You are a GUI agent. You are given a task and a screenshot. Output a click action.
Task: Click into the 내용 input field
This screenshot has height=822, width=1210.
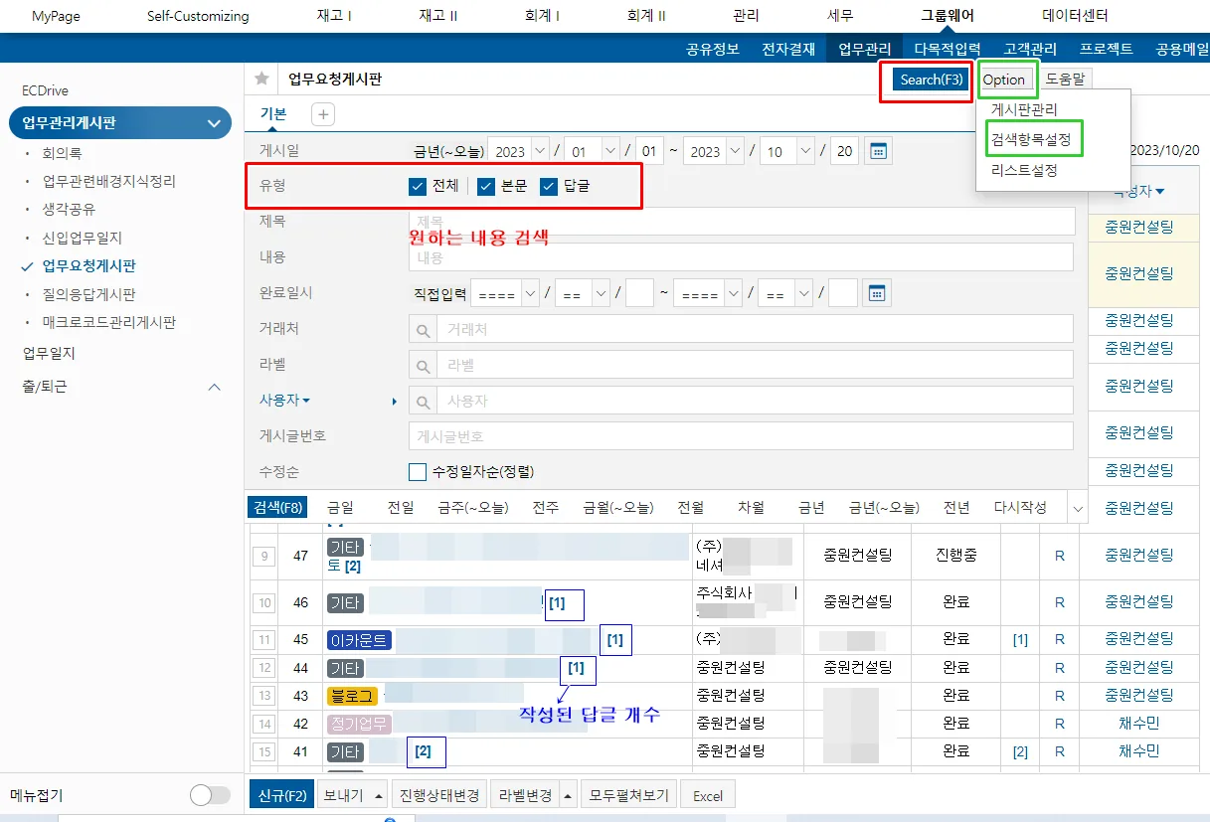click(742, 257)
